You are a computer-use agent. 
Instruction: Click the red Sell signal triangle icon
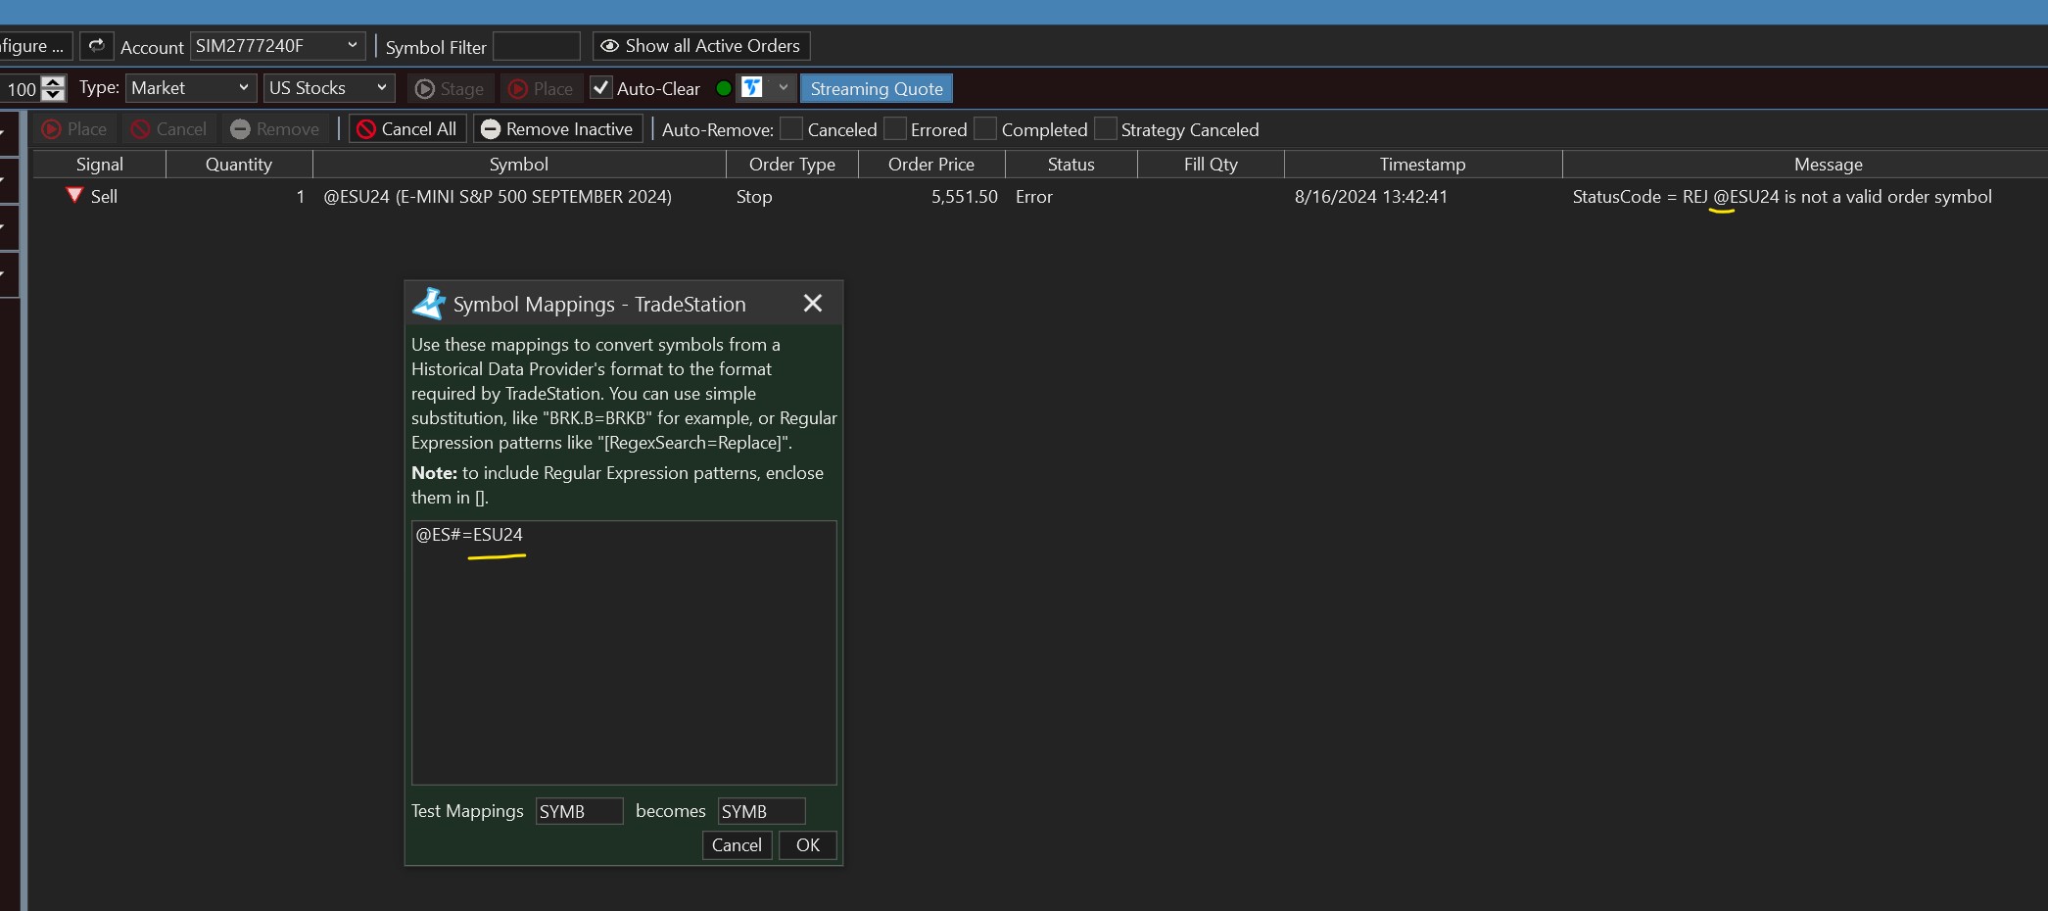[x=74, y=195]
